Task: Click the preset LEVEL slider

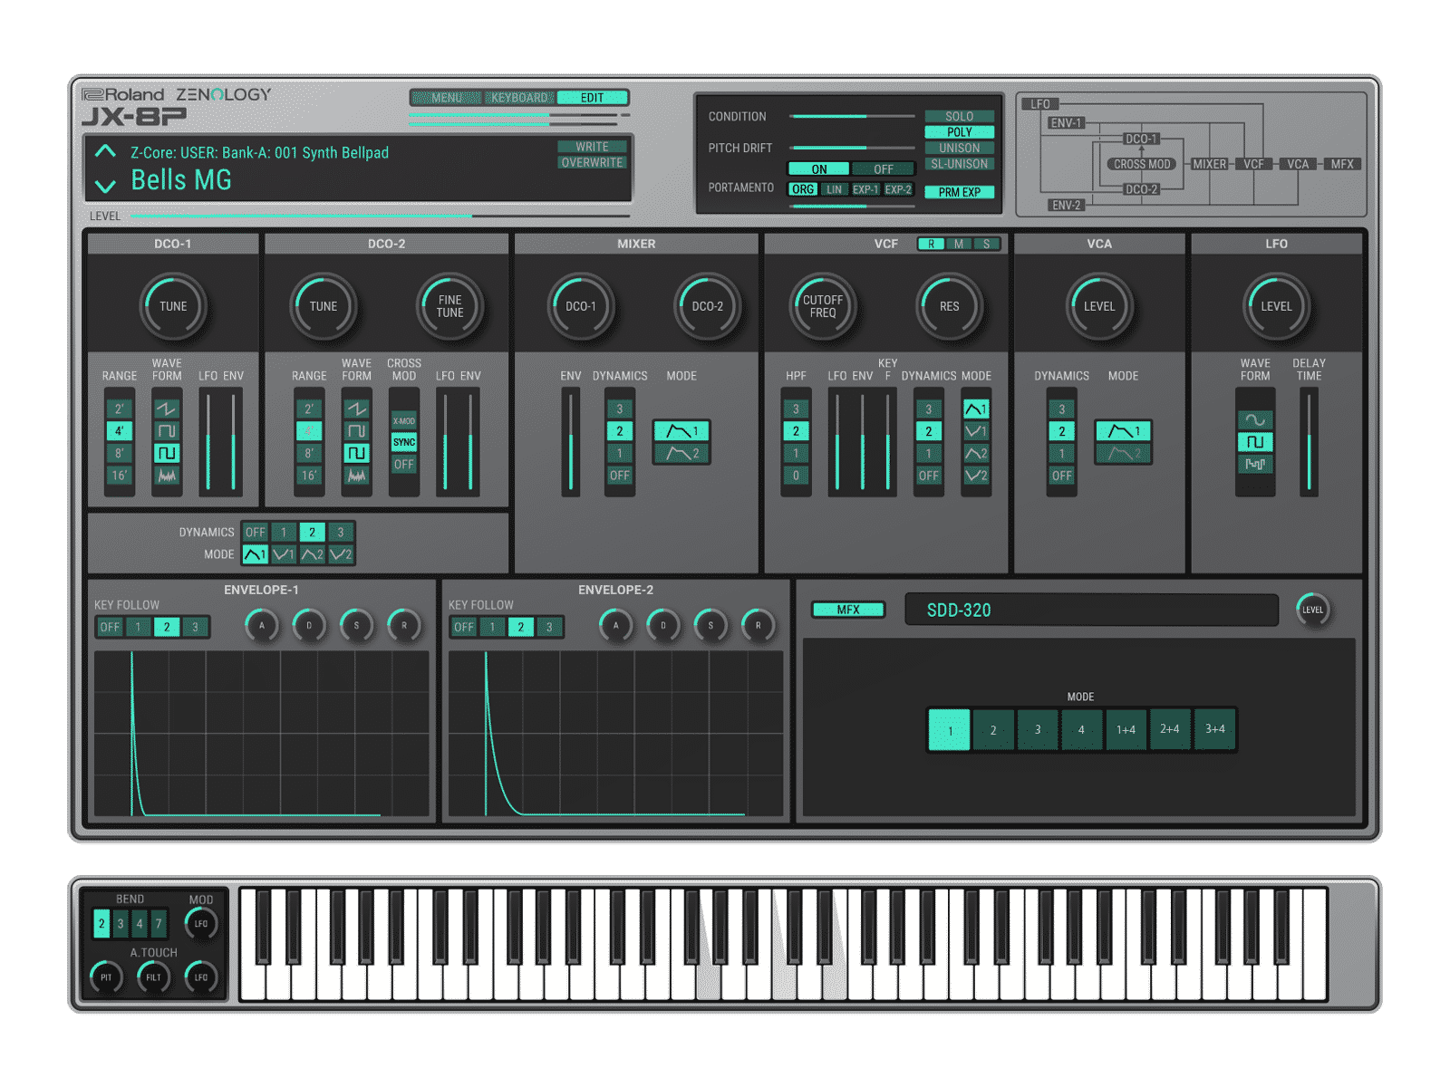Action: click(379, 216)
